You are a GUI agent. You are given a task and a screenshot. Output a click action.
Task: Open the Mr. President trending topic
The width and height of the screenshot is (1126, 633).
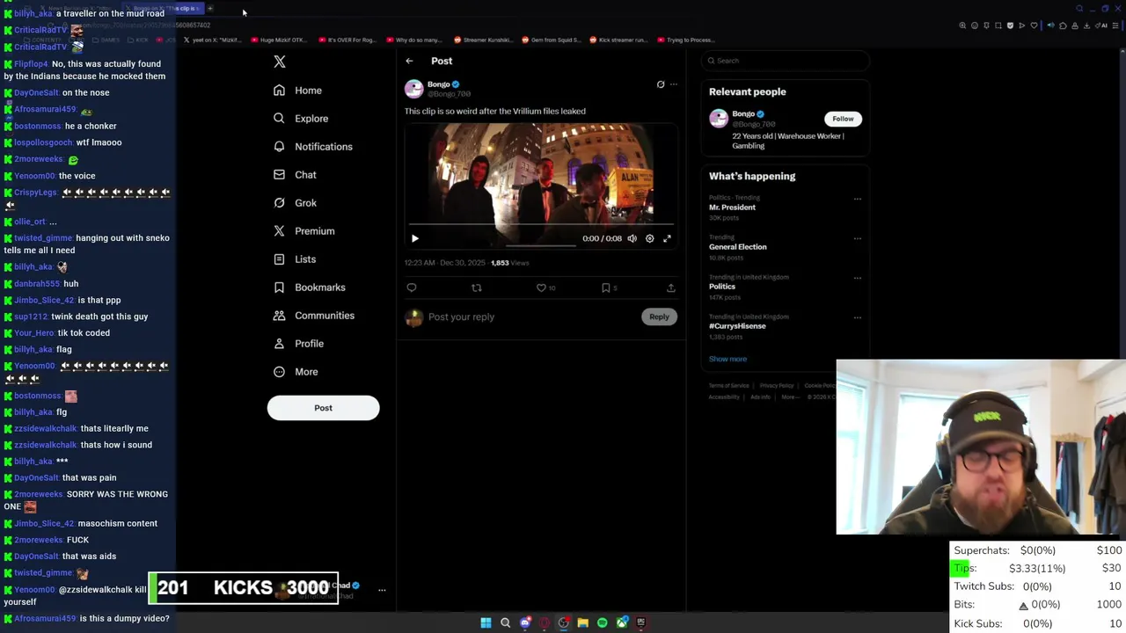(x=732, y=207)
